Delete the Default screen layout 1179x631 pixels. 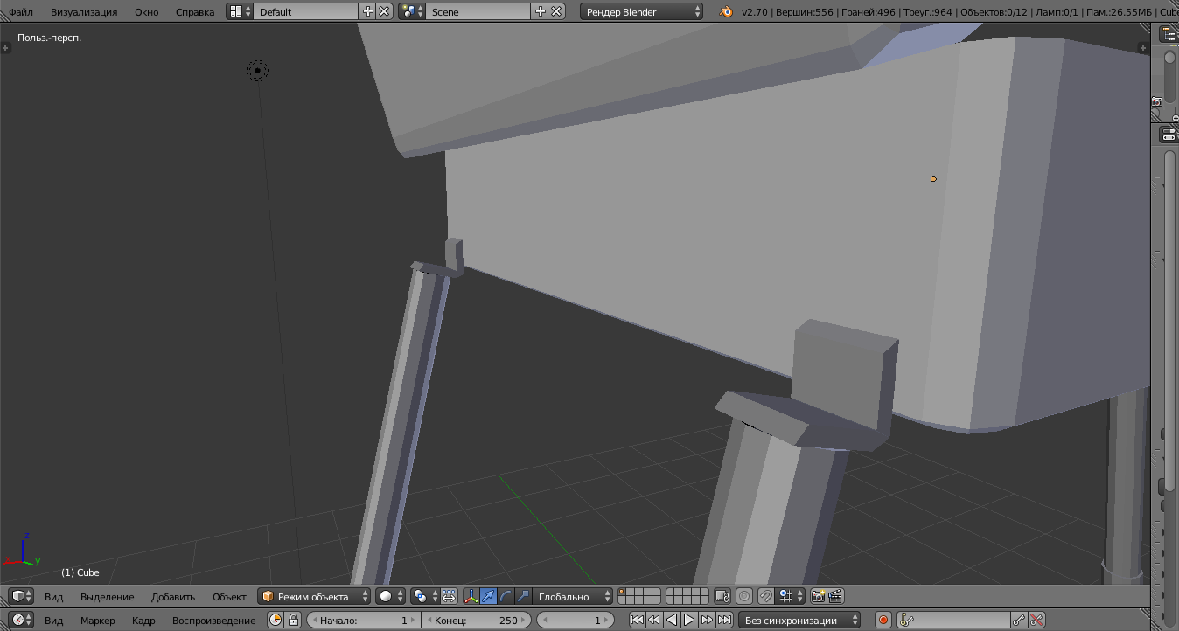coord(384,11)
